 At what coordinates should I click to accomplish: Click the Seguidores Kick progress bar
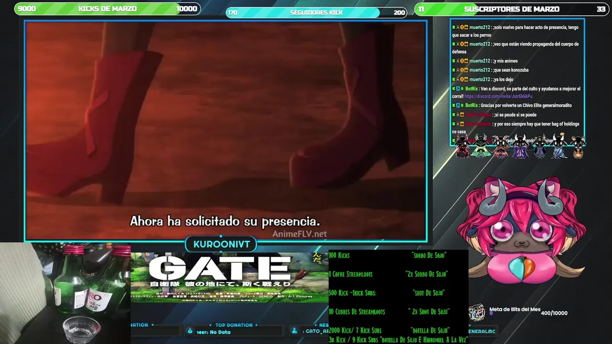click(316, 12)
